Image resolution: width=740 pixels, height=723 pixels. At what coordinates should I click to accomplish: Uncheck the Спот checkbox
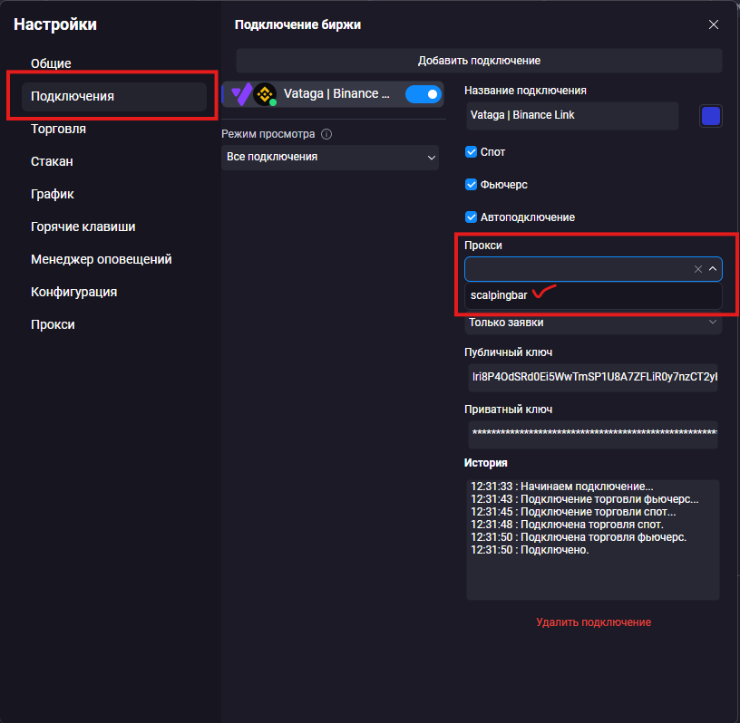(471, 152)
